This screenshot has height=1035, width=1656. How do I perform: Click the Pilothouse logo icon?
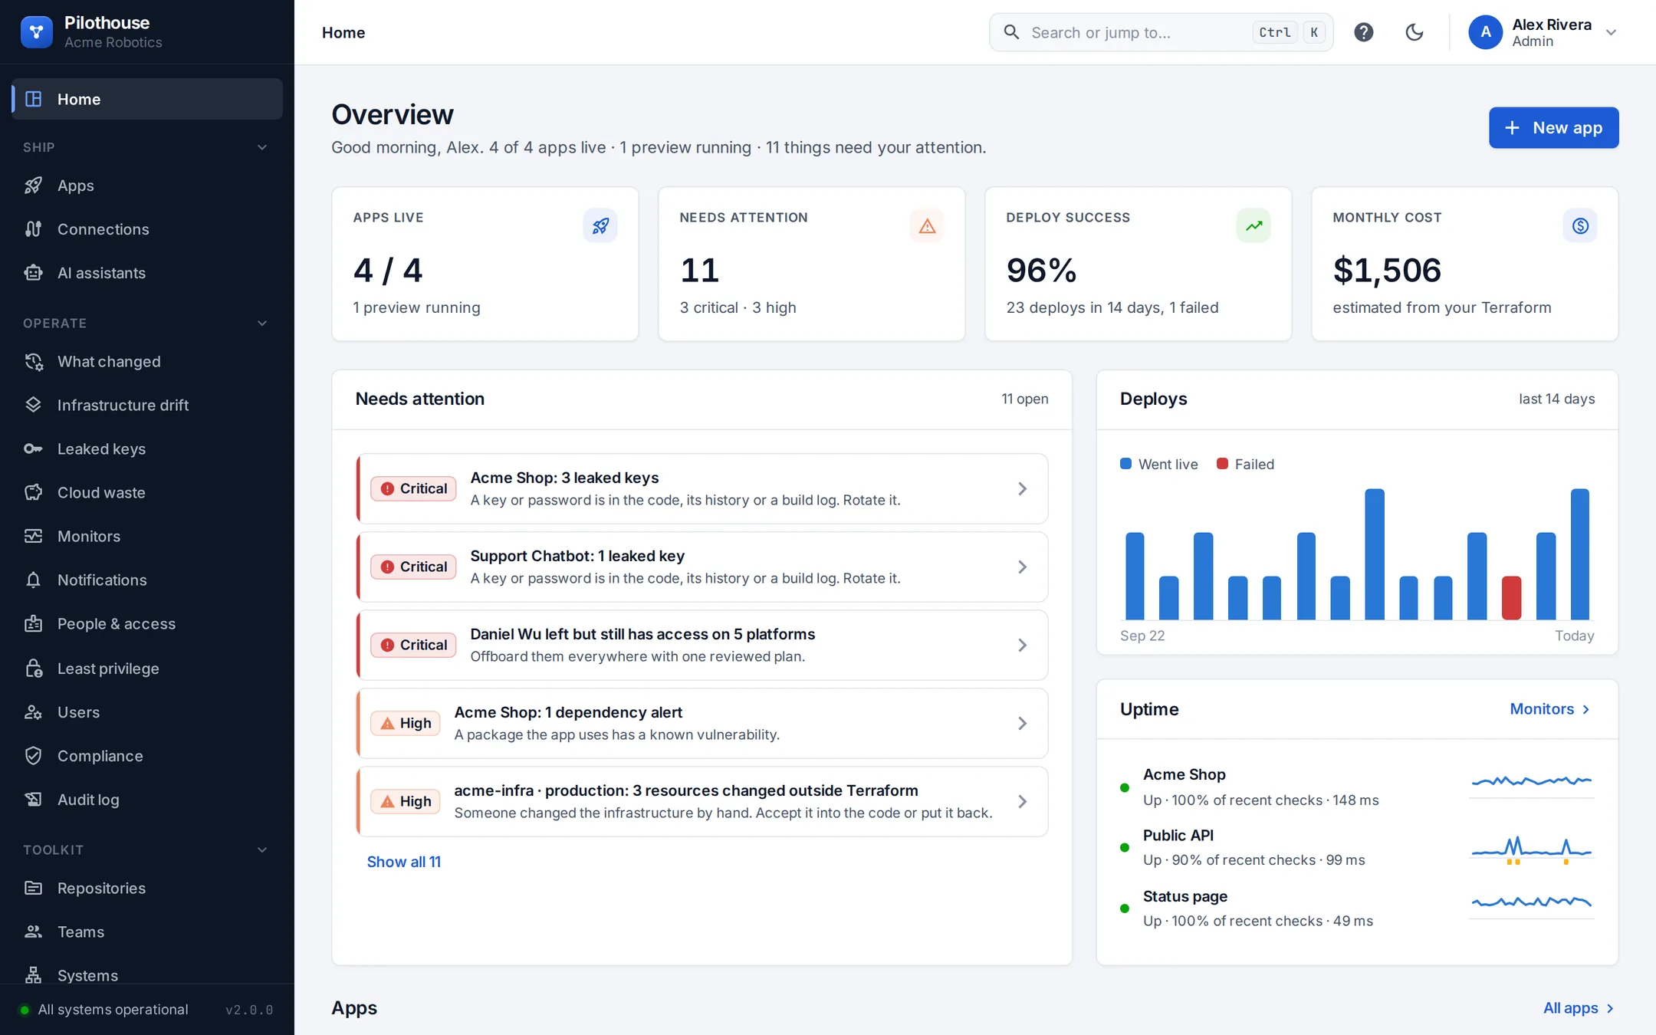(37, 32)
